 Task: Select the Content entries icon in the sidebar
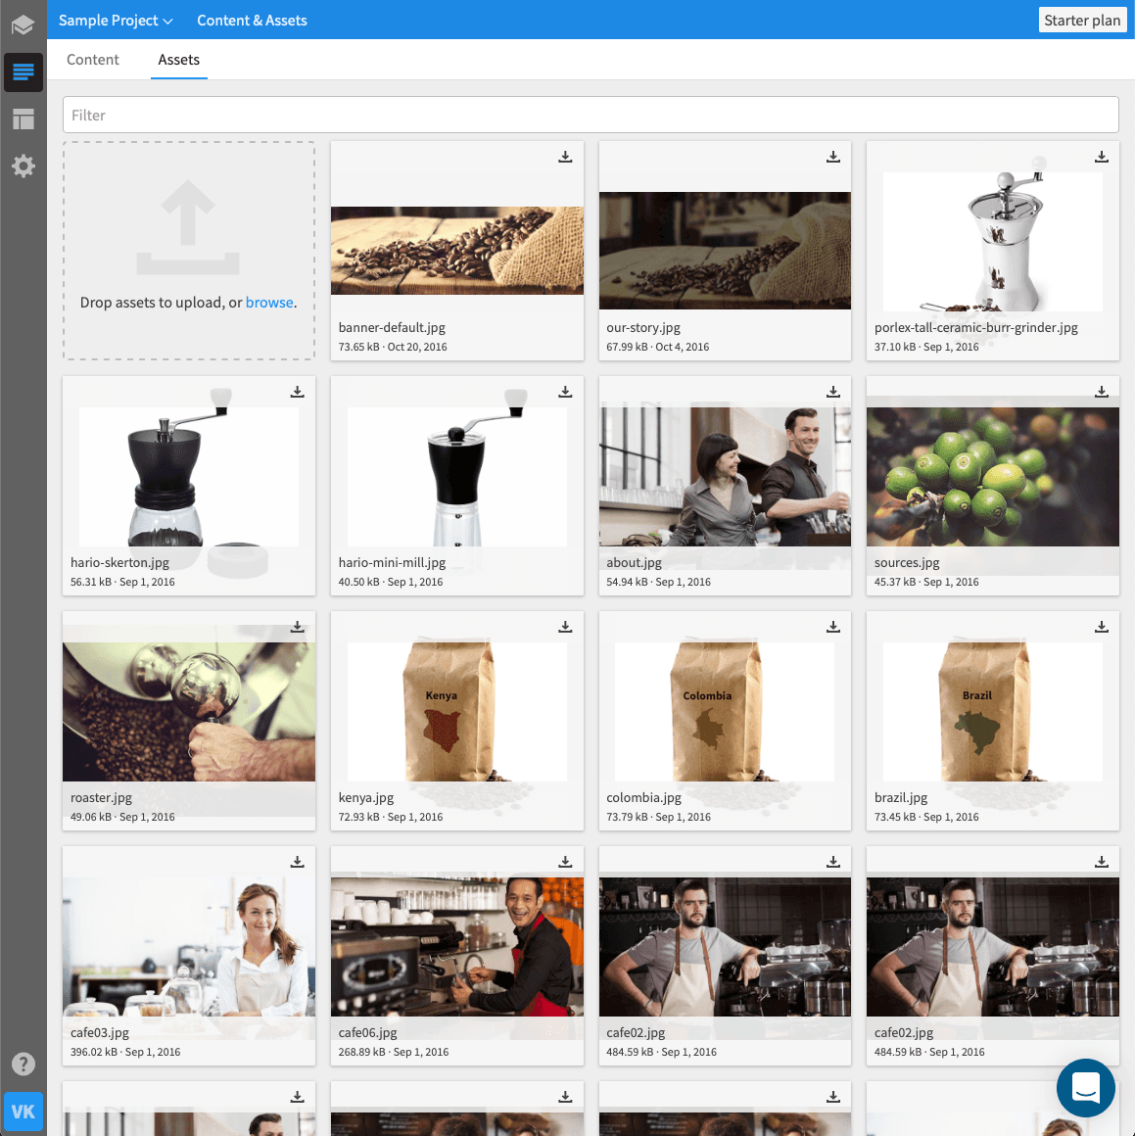[x=23, y=71]
